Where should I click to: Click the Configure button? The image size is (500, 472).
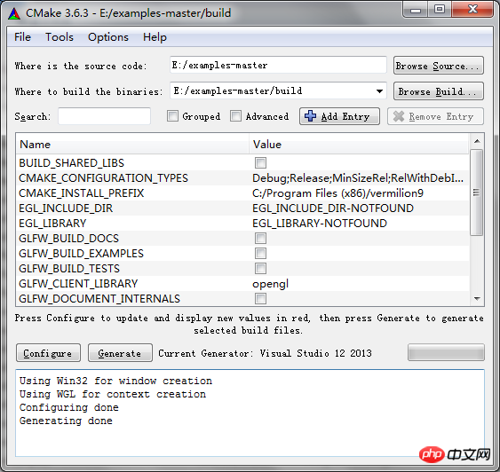(48, 353)
